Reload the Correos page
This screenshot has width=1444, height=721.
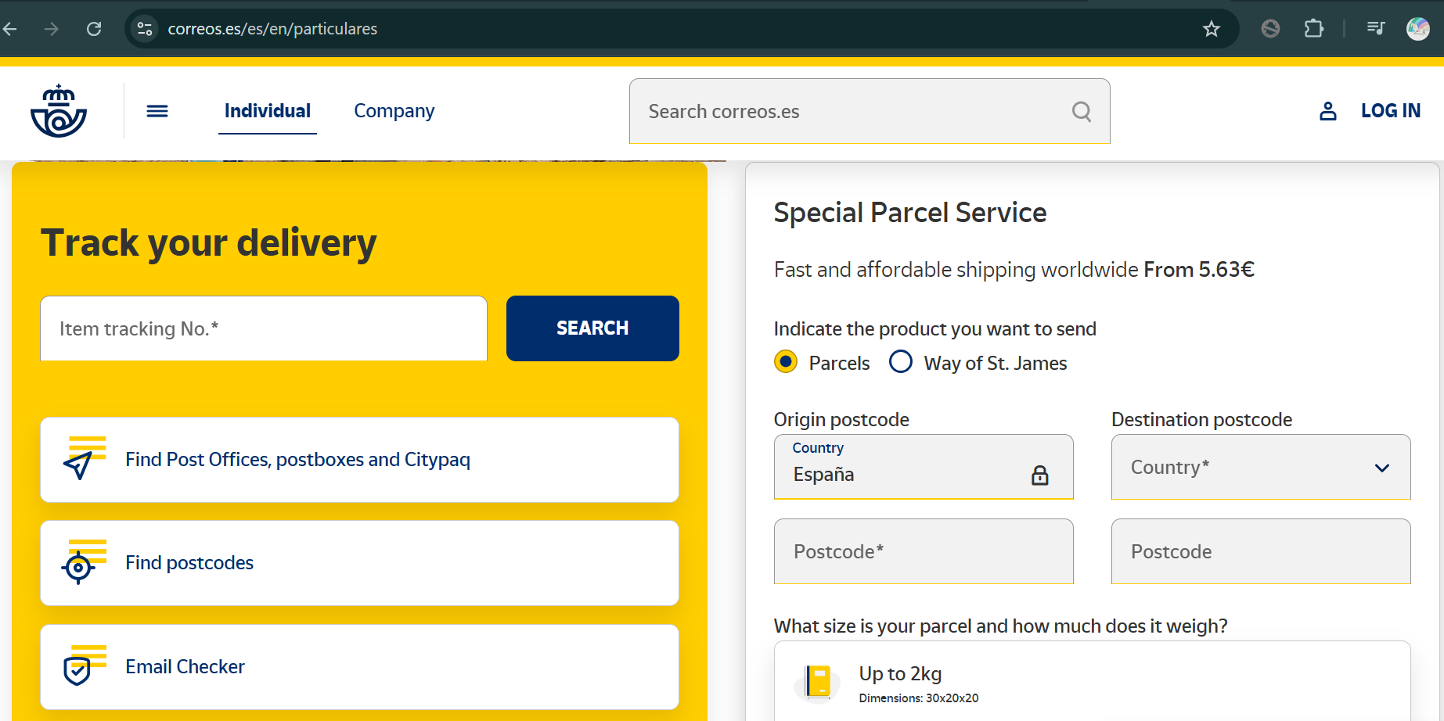click(94, 29)
